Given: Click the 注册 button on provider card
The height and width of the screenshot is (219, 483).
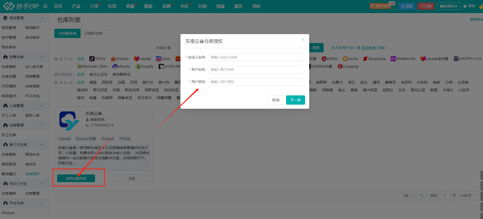Looking at the screenshot, I should 132,178.
